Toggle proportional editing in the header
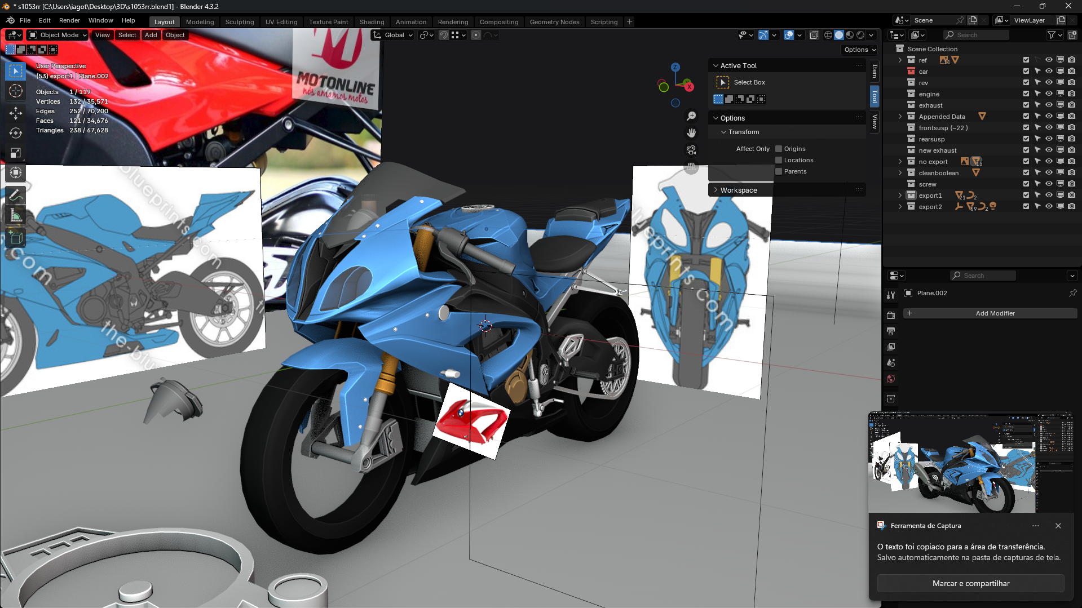Viewport: 1082px width, 608px height. 476,35
